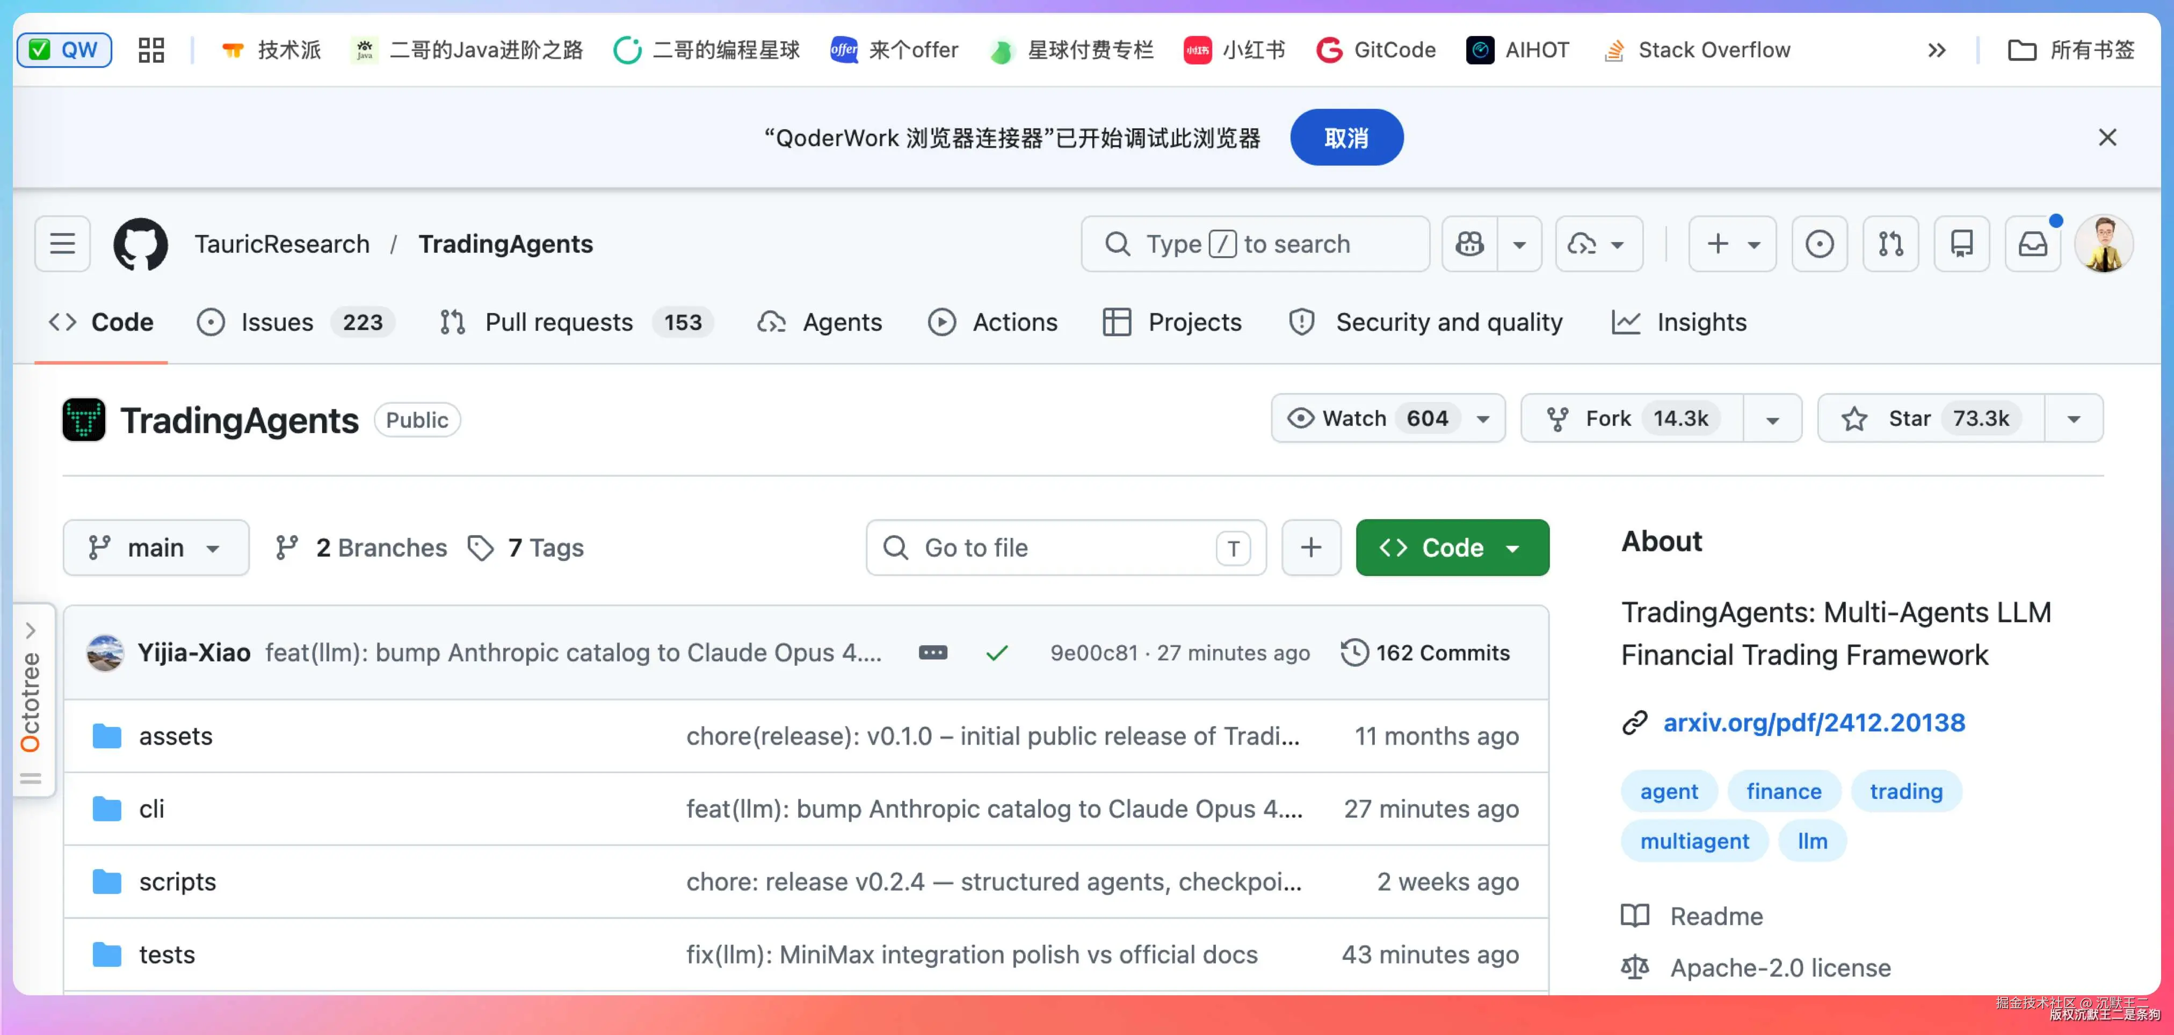2174x1035 pixels.
Task: View the 7 Tags link
Action: (x=525, y=548)
